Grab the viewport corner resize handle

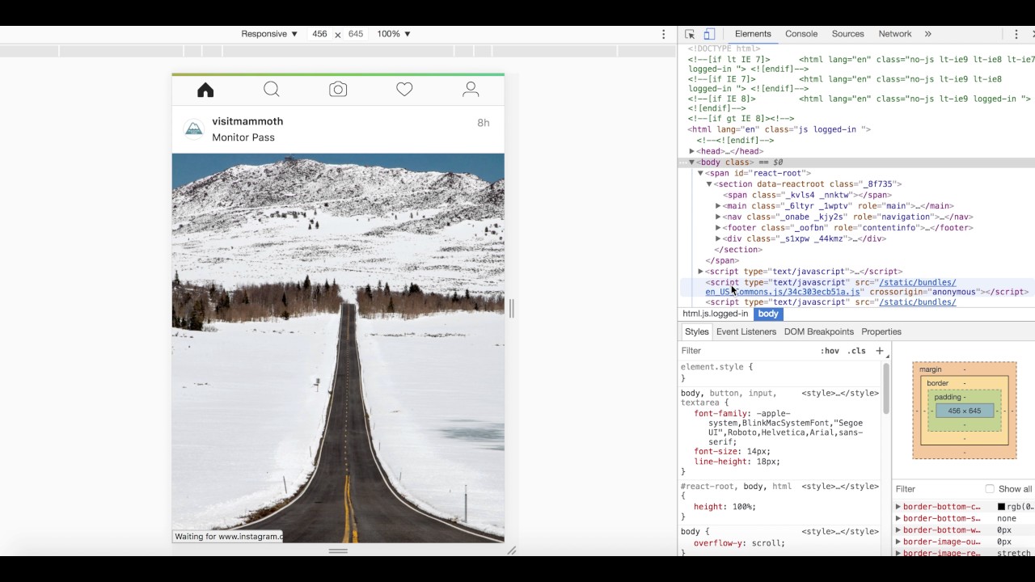(511, 550)
